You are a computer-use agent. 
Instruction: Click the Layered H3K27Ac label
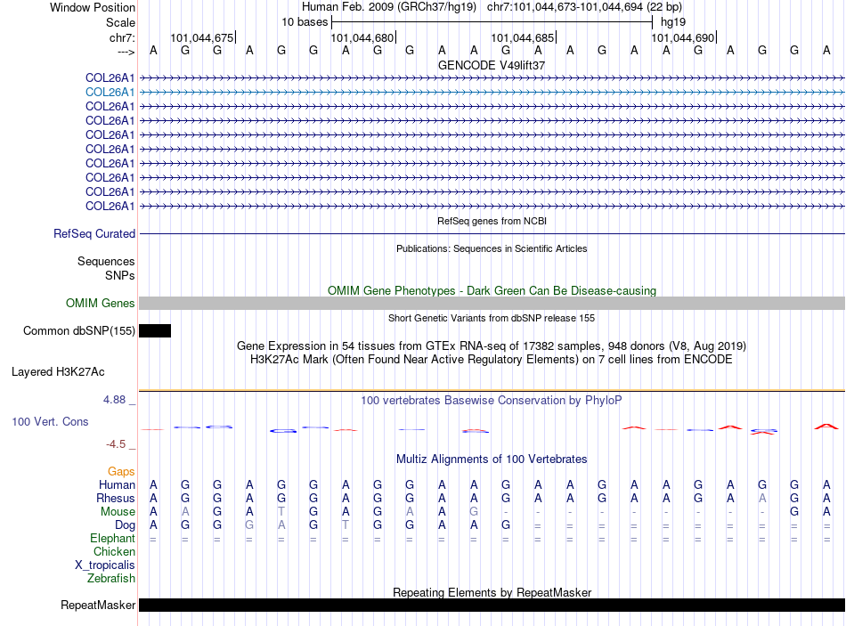(x=58, y=372)
